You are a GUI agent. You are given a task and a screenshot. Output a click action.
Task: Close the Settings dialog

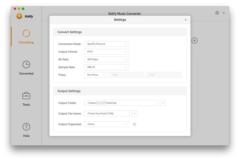coord(185,20)
